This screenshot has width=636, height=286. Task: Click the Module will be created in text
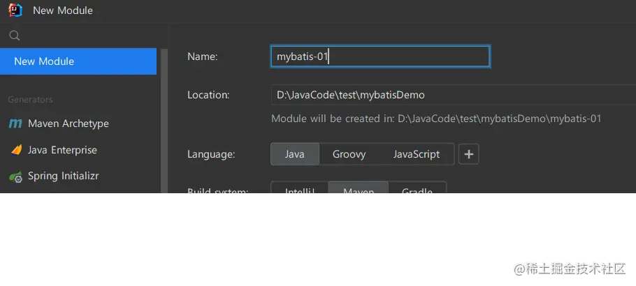[x=436, y=119]
